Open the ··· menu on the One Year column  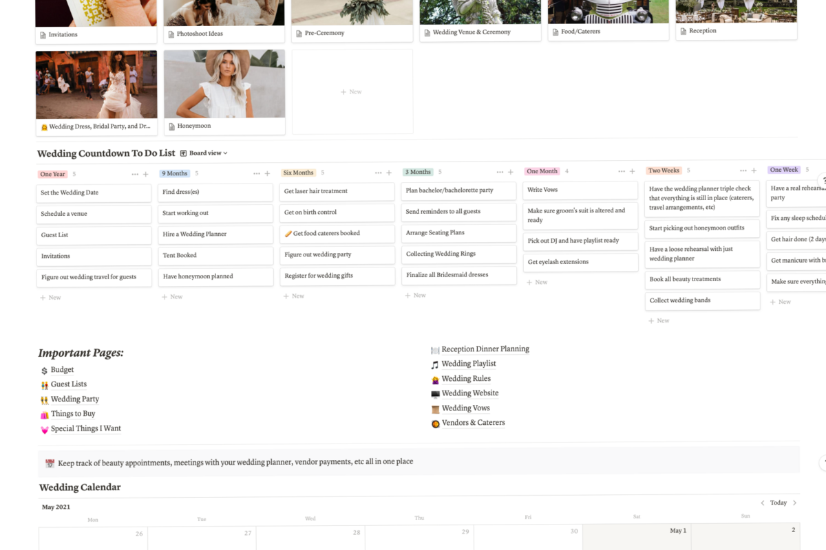[x=135, y=174]
